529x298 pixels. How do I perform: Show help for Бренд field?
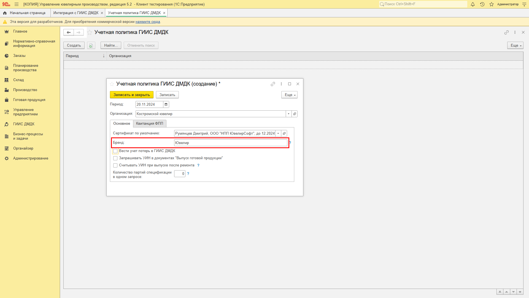[290, 143]
